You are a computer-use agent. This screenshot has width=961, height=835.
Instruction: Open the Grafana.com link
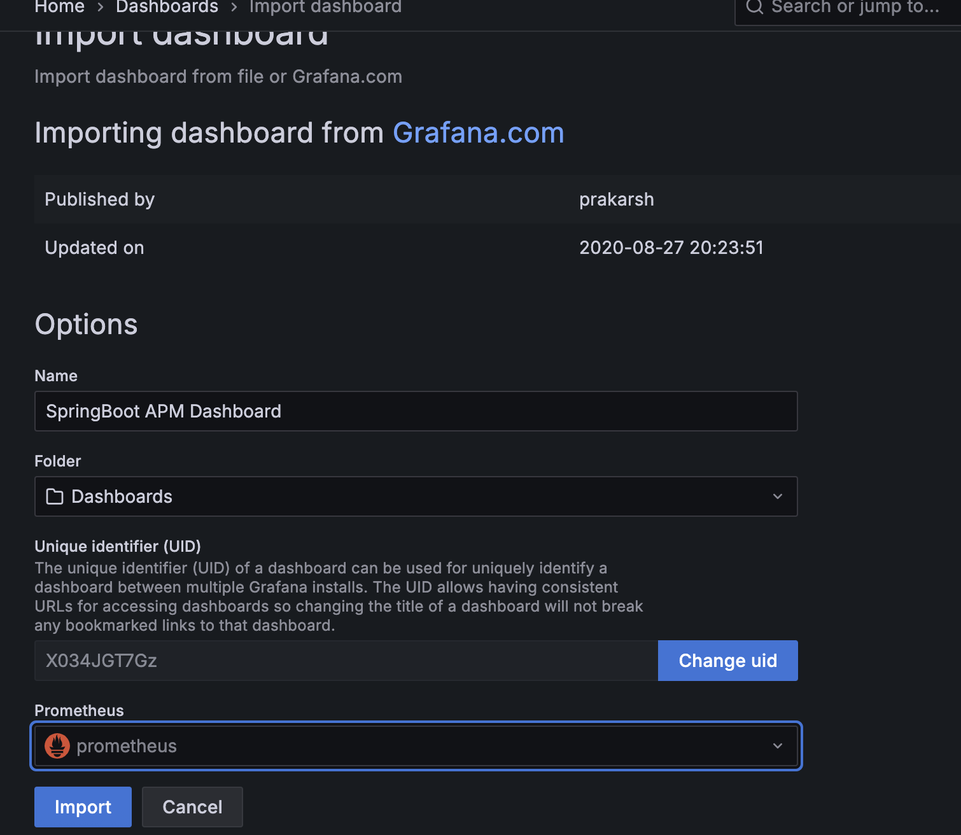478,133
